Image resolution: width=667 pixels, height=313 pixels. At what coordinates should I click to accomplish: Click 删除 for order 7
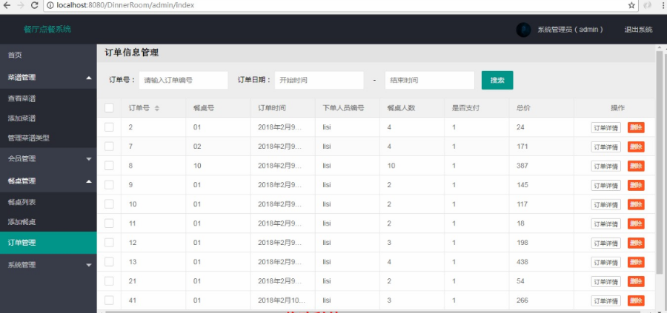click(x=636, y=147)
